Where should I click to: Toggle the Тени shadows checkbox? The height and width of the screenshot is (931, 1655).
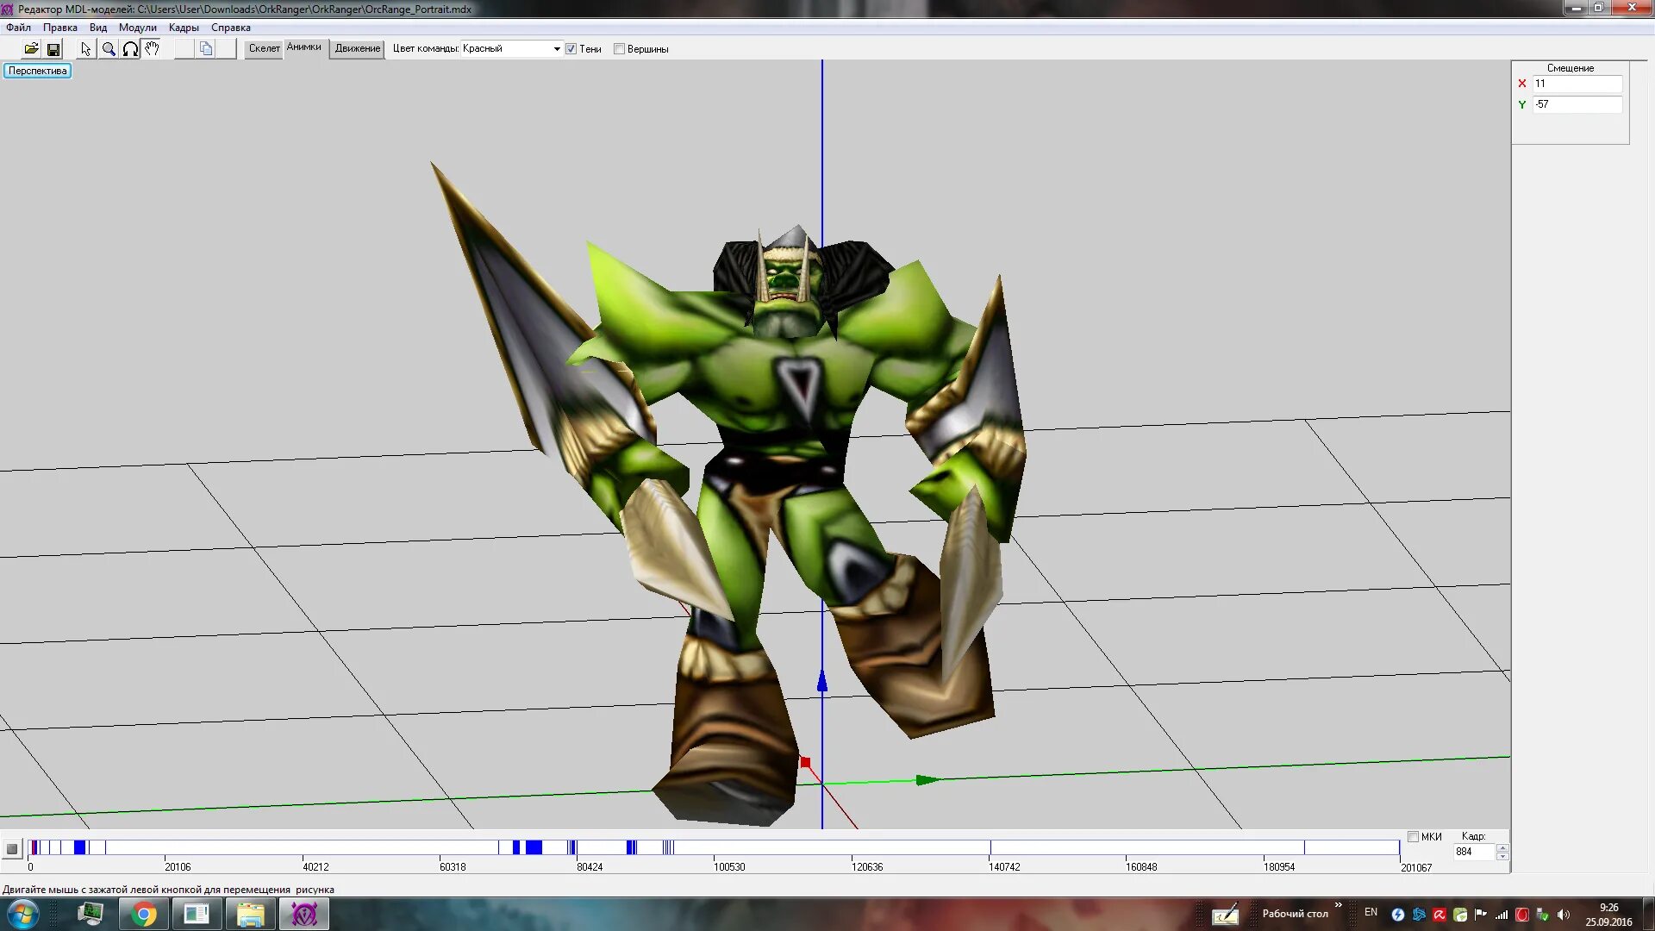click(571, 49)
